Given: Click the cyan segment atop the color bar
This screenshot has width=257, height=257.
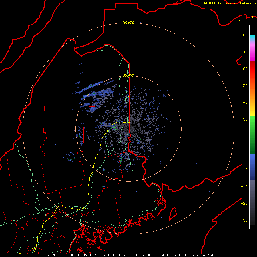Looking at the screenshot, I should pyautogui.click(x=252, y=38).
